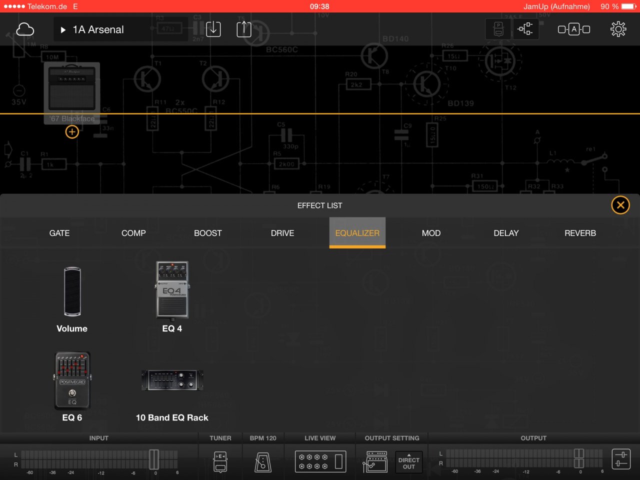640x480 pixels.
Task: Switch to the MOD tab
Action: click(431, 233)
